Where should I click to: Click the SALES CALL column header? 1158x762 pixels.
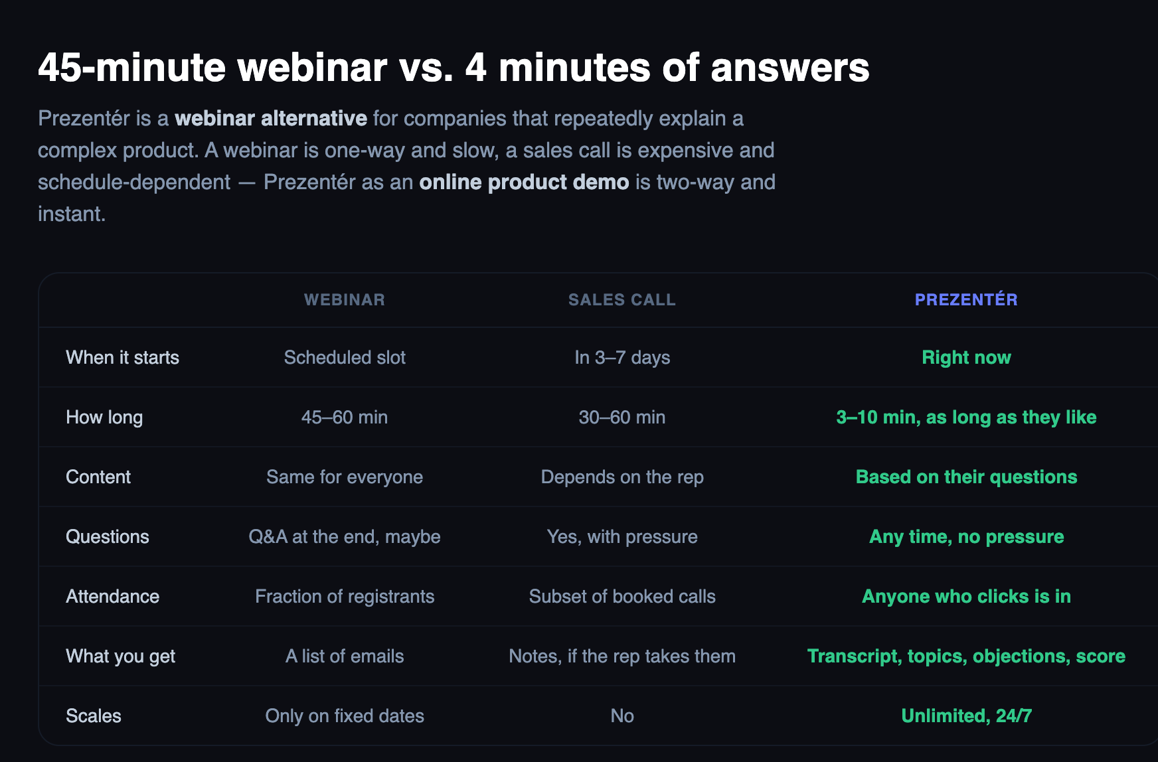click(x=622, y=299)
